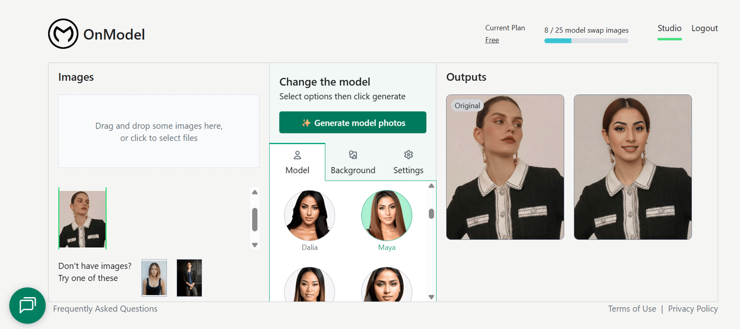740x329 pixels.
Task: Open the Free plan link
Action: point(492,40)
